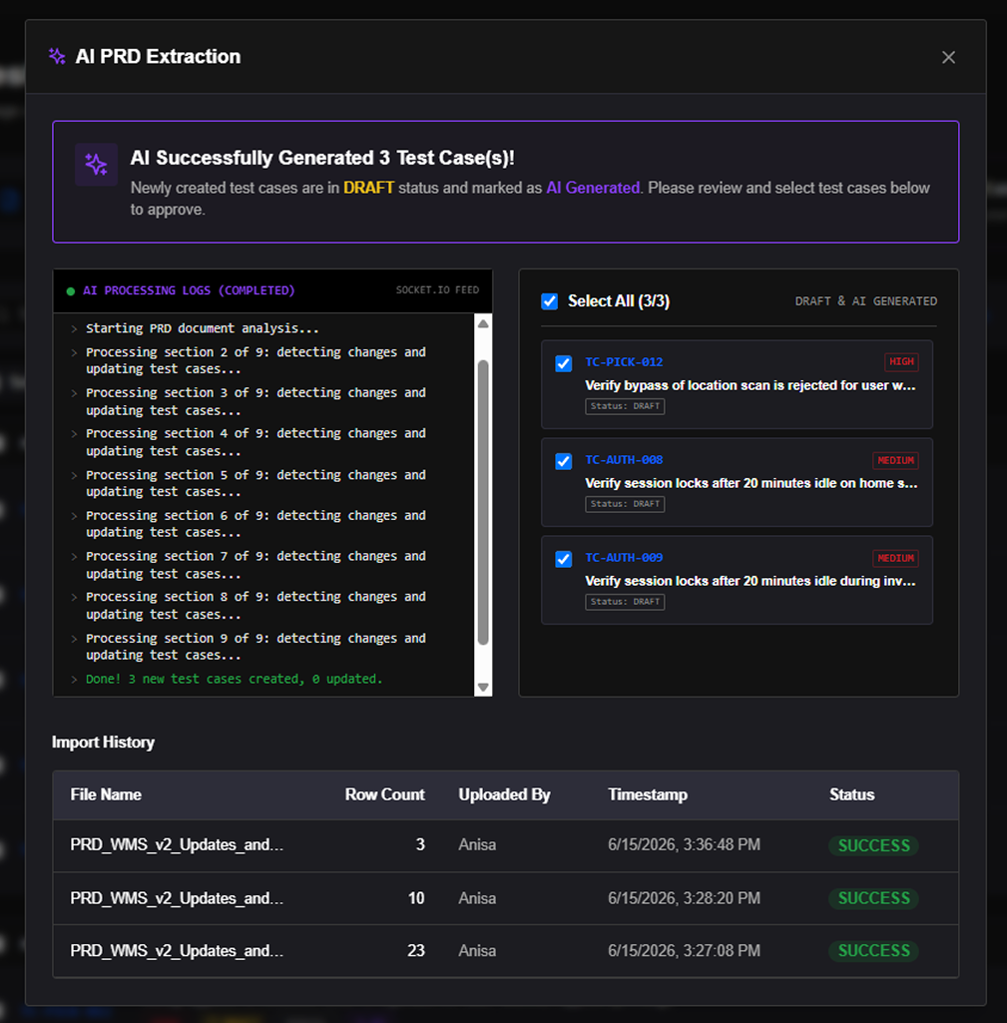
Task: Select the import row with row count 23
Action: 505,951
